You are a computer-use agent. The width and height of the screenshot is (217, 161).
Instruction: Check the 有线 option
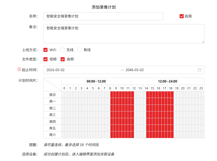point(80,50)
